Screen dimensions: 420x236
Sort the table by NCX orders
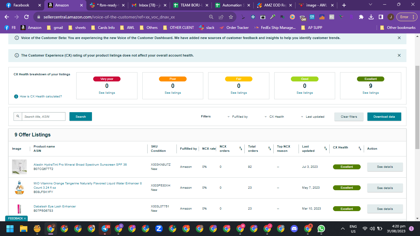241,149
